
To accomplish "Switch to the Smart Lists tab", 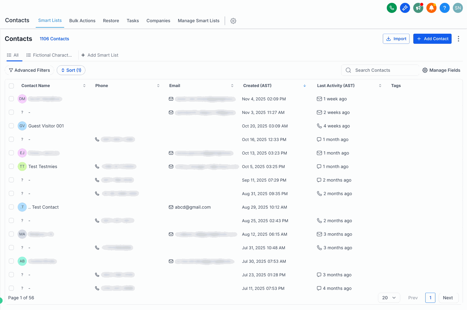I will [50, 20].
